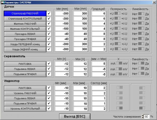Select servo valve Подьемка ПРАВАЯ button
Screen dimensions: 157x120
point(25,74)
